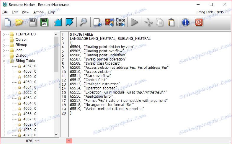Image resolution: width=232 pixels, height=144 pixels.
Task: Select string table entry 4059 : 0
Action: (x=30, y=77)
